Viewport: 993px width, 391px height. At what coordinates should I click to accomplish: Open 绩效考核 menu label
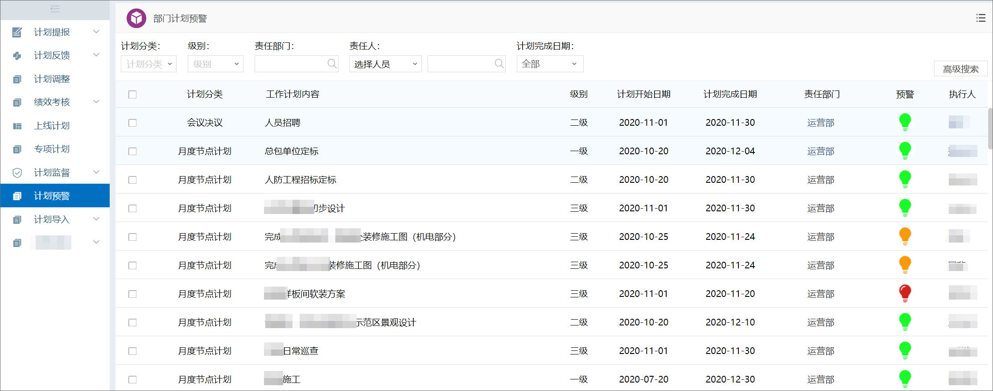click(x=52, y=102)
